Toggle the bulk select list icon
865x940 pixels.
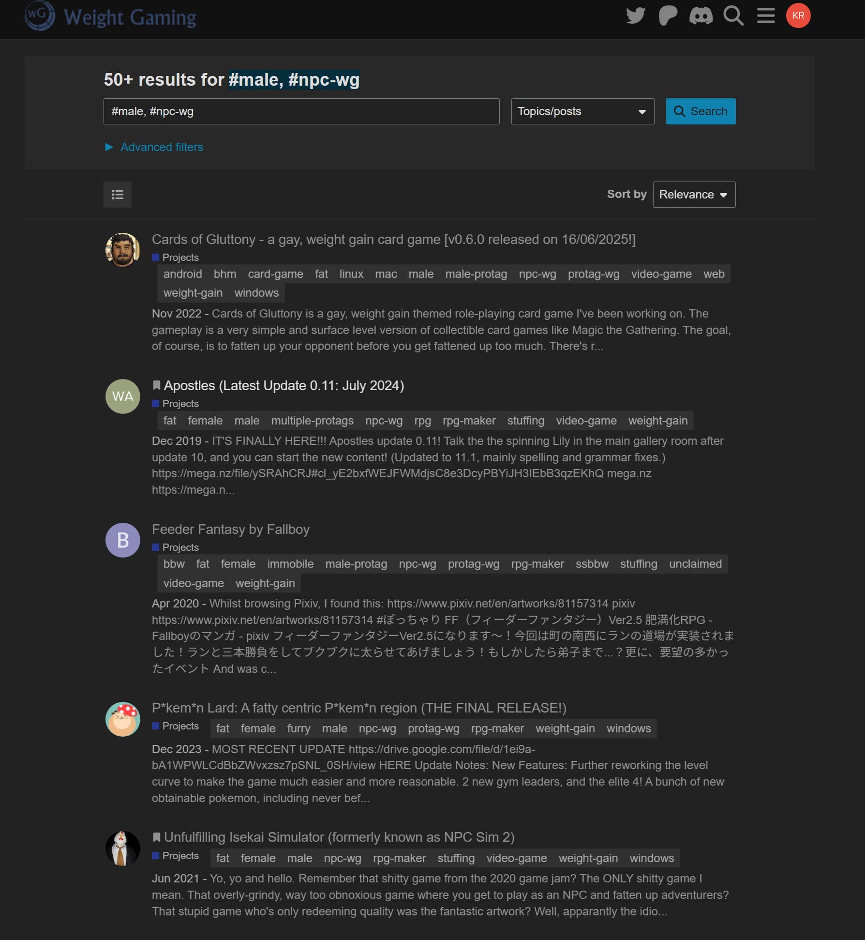tap(118, 195)
